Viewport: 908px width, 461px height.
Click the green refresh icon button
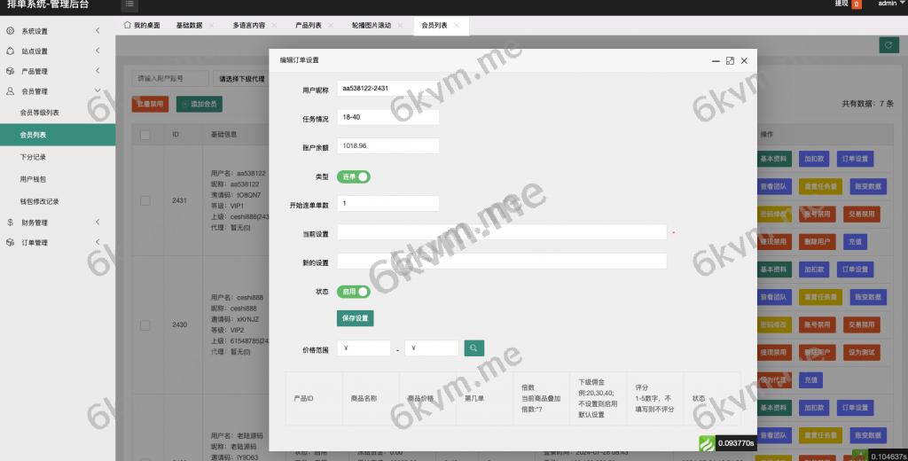coord(887,45)
